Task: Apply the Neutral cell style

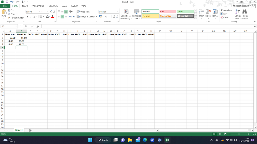Action: click(x=150, y=16)
